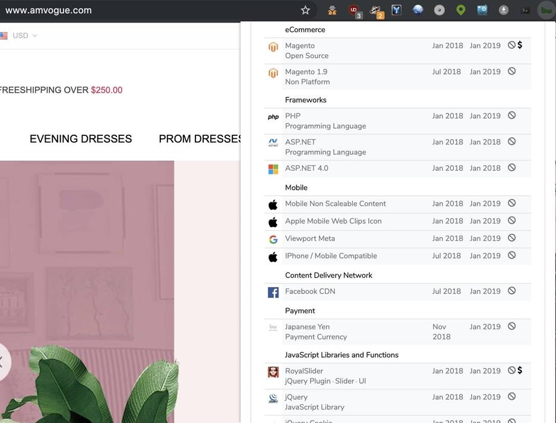Viewport: 556px width, 423px height.
Task: Click the RoyalSlider thumbnail icon
Action: (273, 372)
